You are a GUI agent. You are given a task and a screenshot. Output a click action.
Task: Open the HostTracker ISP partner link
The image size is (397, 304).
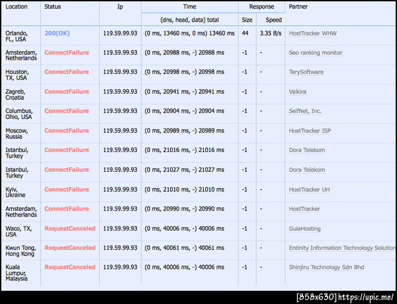310,131
